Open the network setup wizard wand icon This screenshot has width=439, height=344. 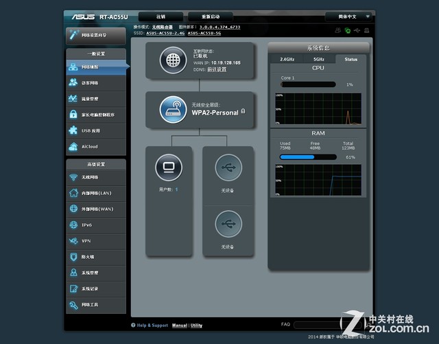[74, 35]
